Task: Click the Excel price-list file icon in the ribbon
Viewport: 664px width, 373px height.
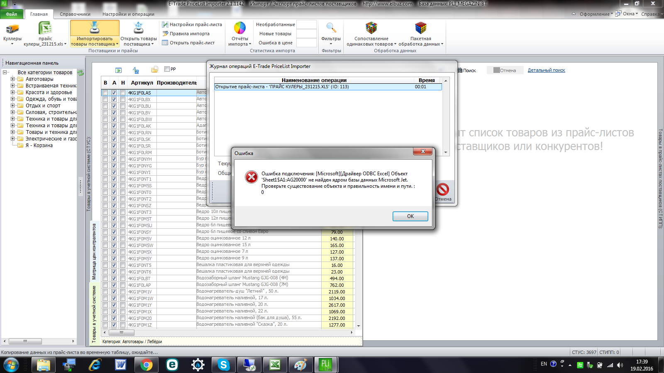Action: pos(45,29)
